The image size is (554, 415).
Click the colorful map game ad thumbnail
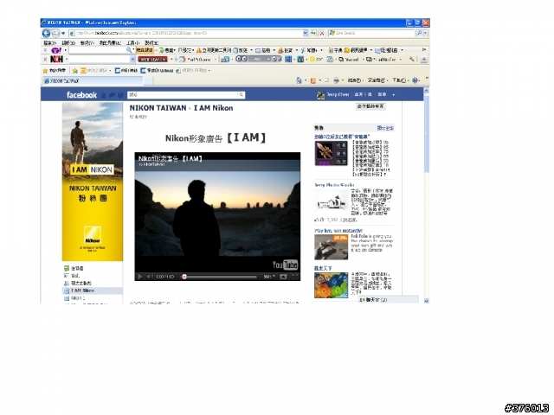(331, 285)
